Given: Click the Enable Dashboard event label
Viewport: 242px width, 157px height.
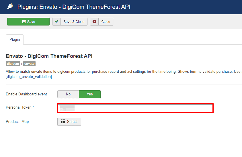Looking at the screenshot, I should [x=26, y=94].
